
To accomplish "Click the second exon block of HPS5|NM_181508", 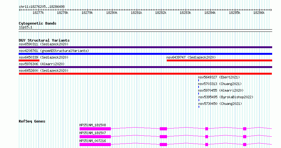I will click(x=164, y=129).
